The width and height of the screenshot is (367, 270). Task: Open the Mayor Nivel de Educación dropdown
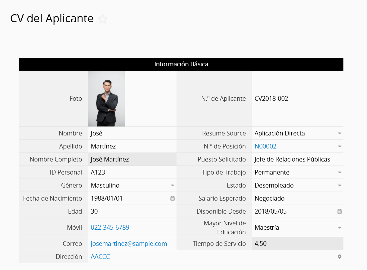339,228
